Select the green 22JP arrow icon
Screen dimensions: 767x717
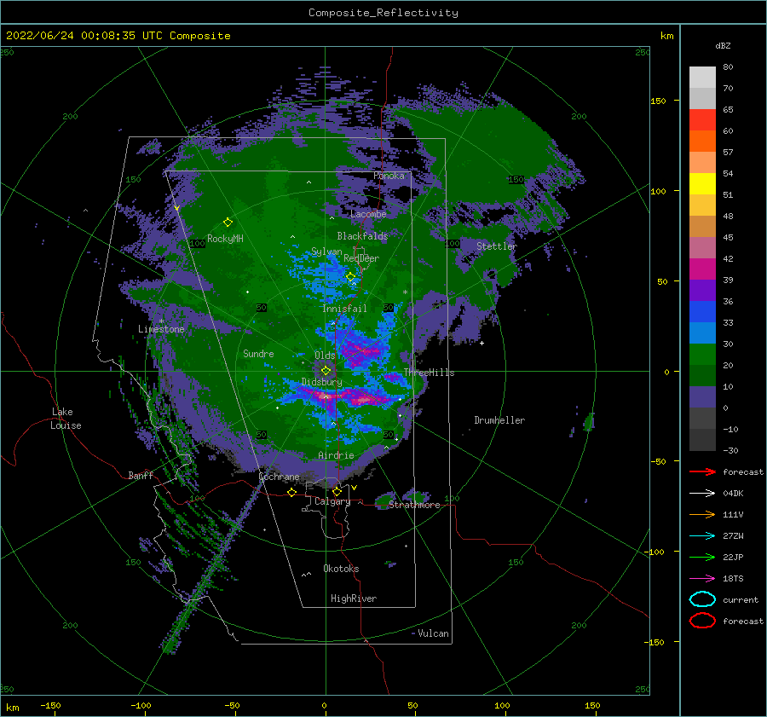(702, 557)
